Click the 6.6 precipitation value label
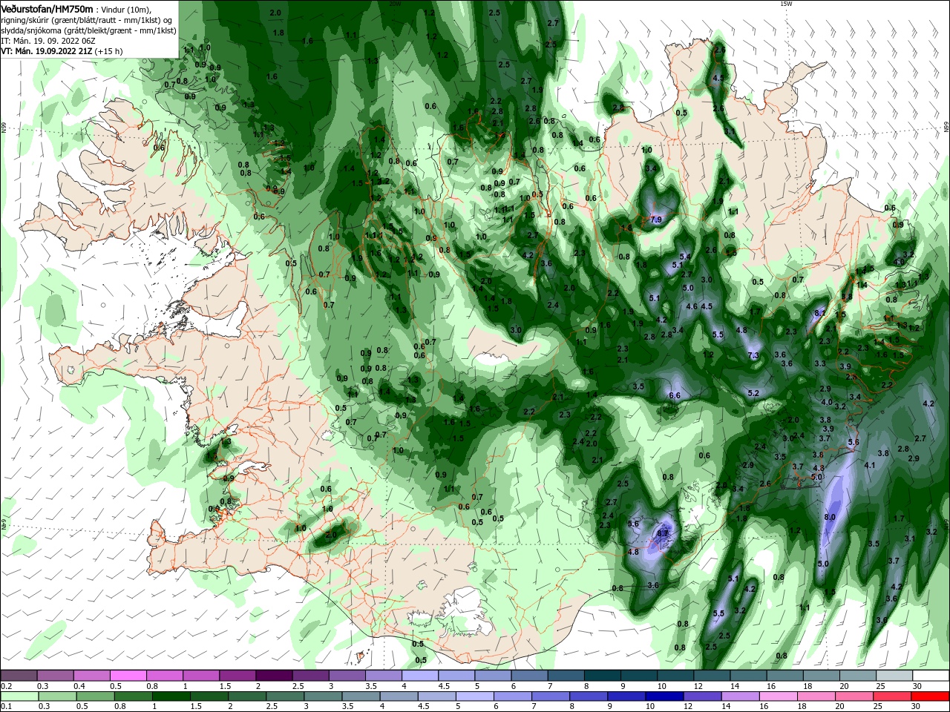The image size is (950, 712). coord(675,396)
